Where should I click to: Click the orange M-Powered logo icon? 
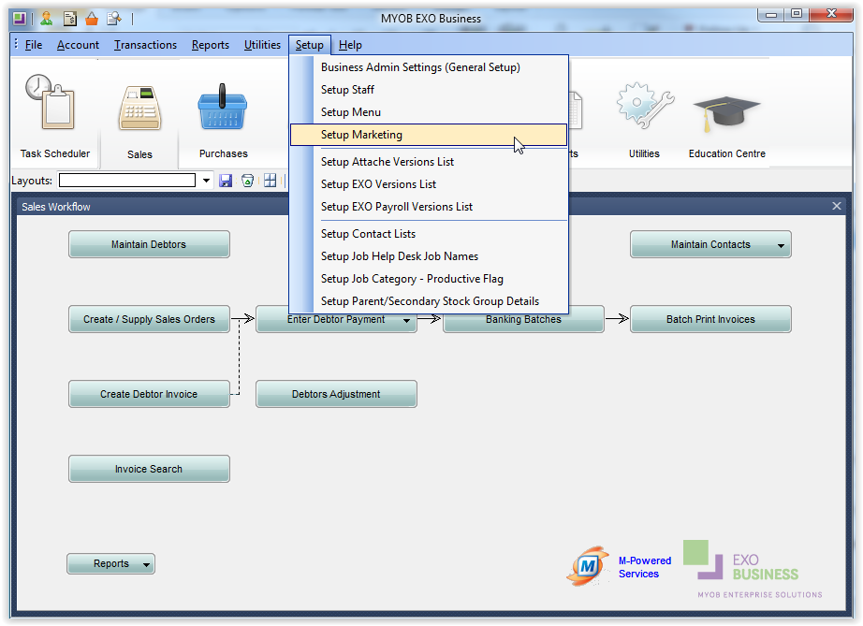click(x=588, y=565)
